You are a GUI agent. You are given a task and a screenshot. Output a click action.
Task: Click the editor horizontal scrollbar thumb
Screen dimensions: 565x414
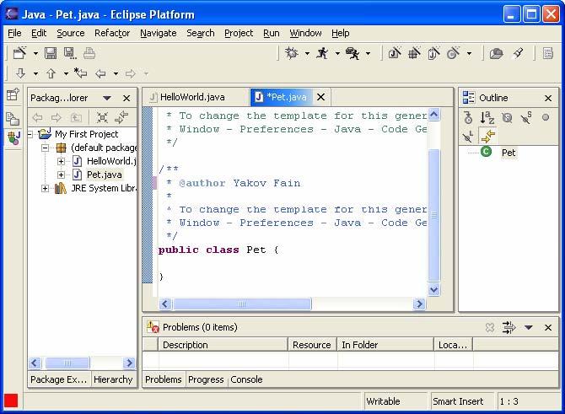point(242,304)
